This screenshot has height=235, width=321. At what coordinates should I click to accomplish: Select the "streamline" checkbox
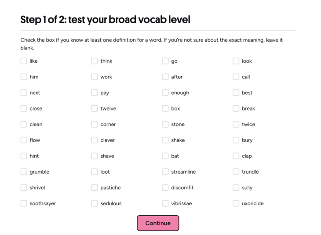pos(165,171)
